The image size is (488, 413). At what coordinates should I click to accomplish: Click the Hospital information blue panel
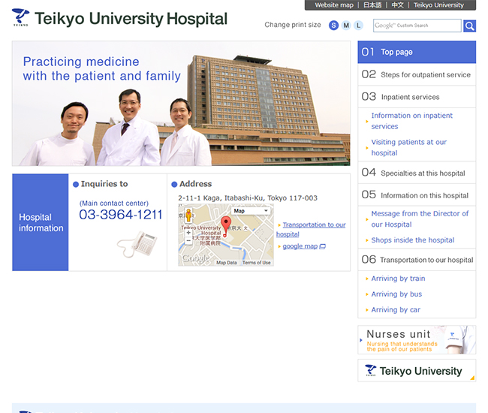tap(41, 222)
